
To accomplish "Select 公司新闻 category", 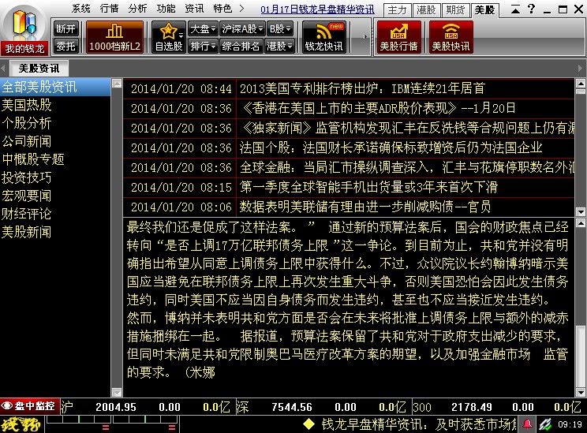I will point(26,141).
